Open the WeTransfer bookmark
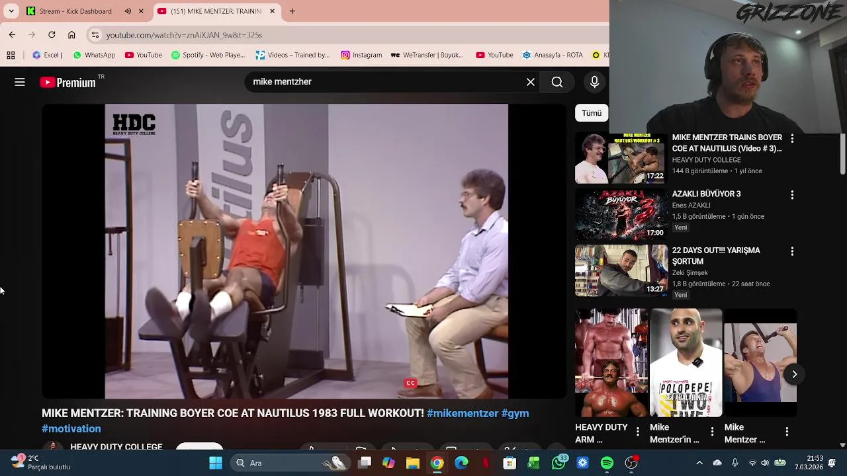This screenshot has width=847, height=476. 427,55
